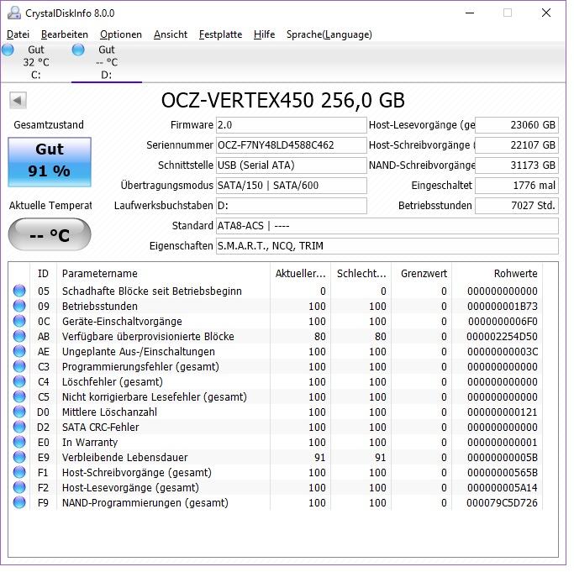Click status icon for attribute F1
The image size is (574, 572).
click(x=19, y=472)
